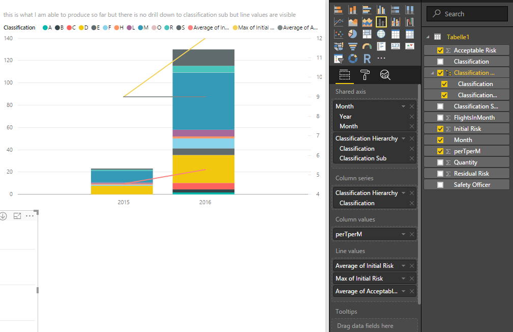Select the waterfall chart visualization
This screenshot has height=332, width=513.
tap(410, 22)
